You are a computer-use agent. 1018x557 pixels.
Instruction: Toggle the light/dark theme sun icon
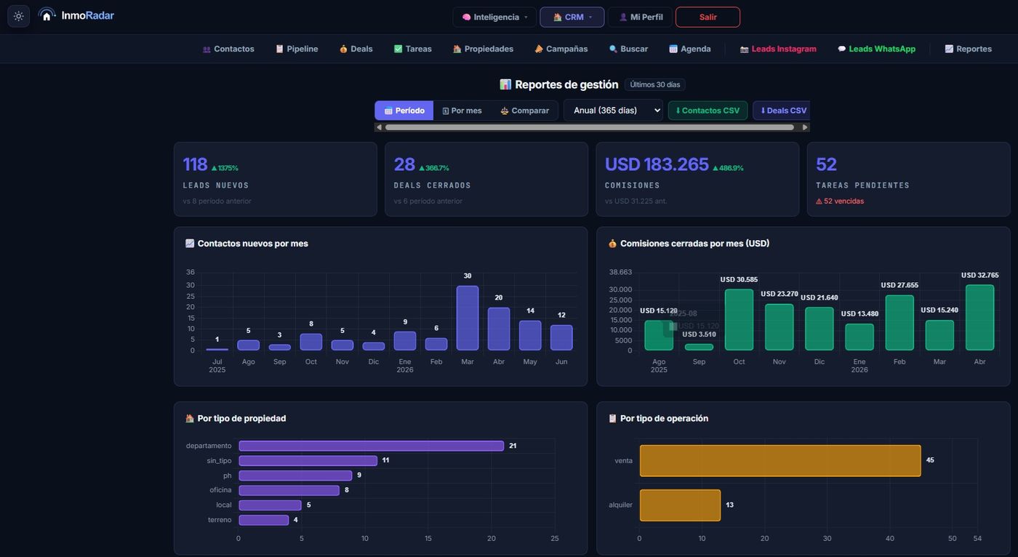[18, 16]
